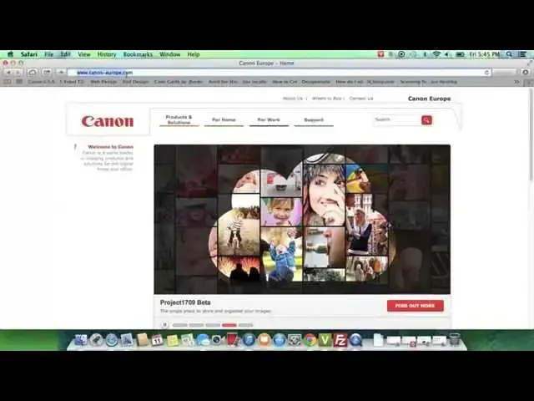
Task: Click the battery status icon
Action: pos(460,54)
